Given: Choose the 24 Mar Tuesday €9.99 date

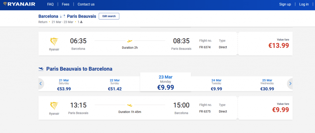Looking at the screenshot, I should tap(216, 85).
